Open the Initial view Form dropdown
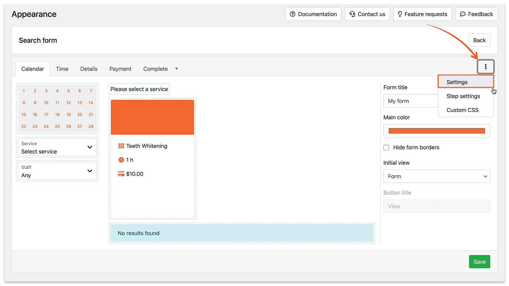This screenshot has width=509, height=286. [x=436, y=176]
